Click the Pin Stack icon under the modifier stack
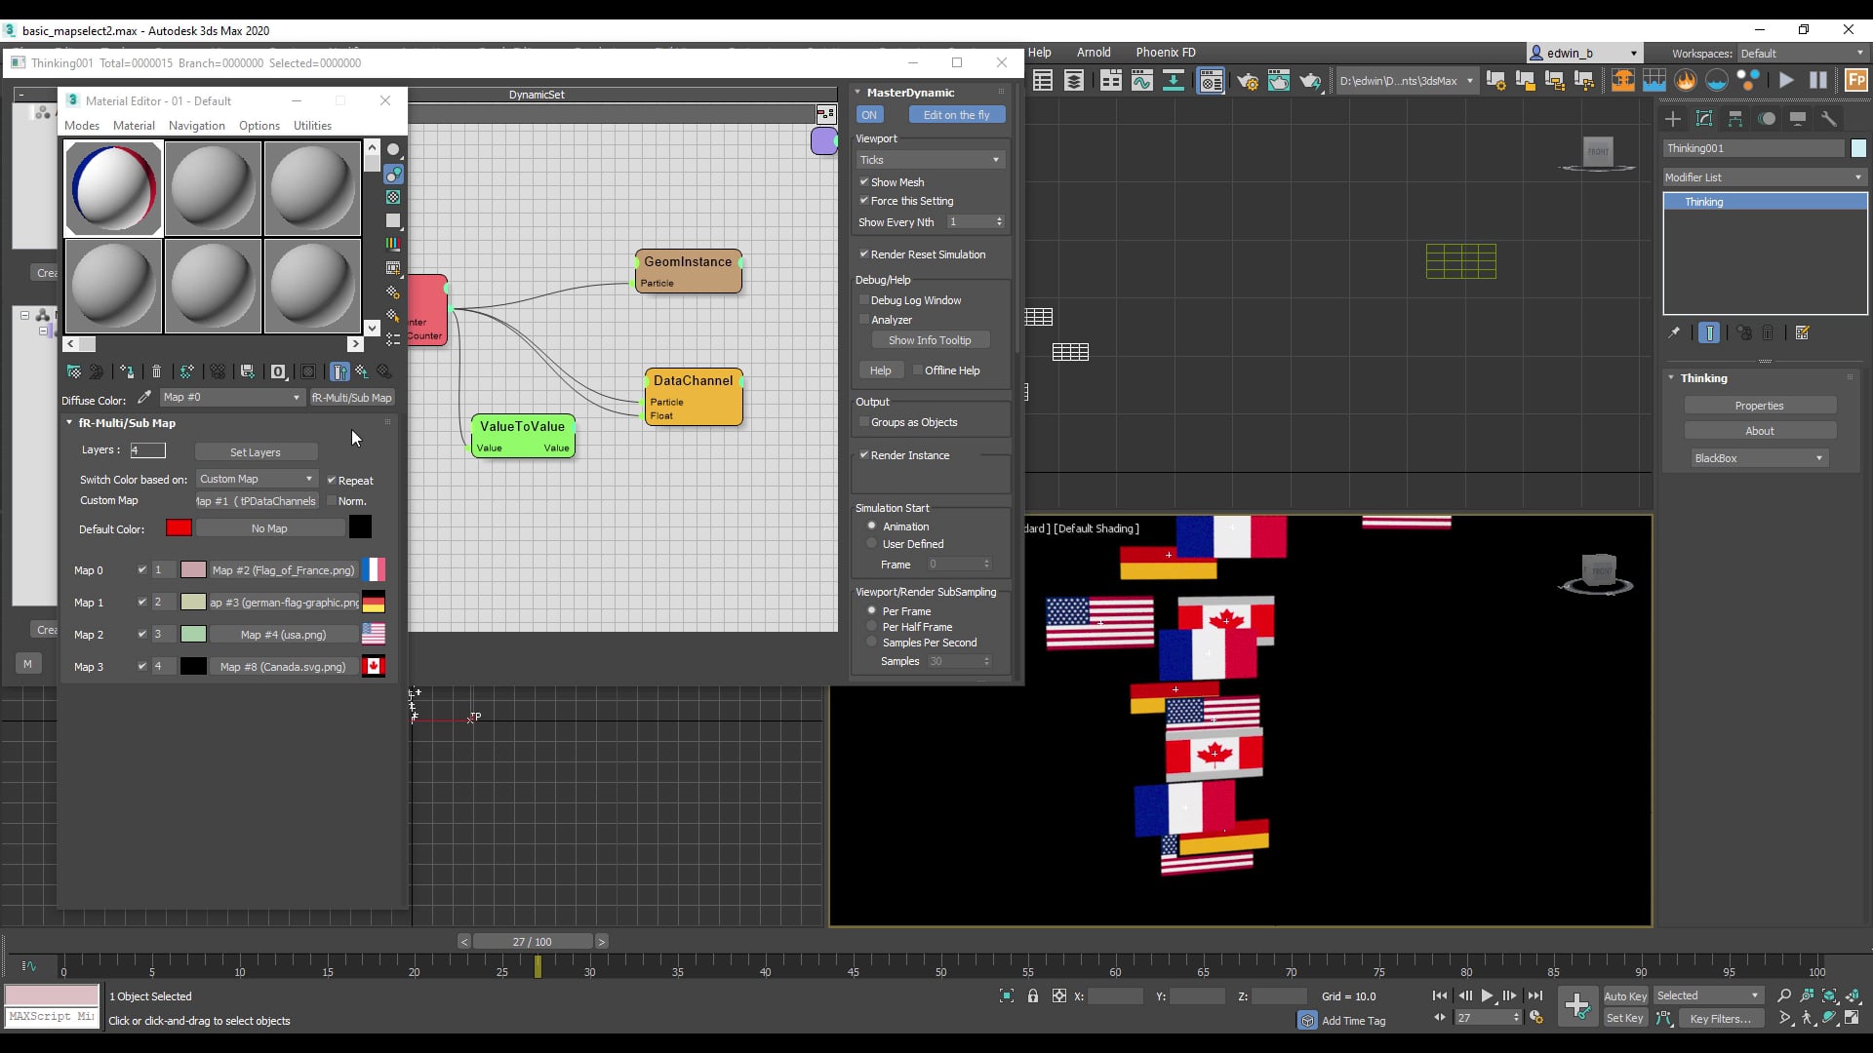 1674,332
